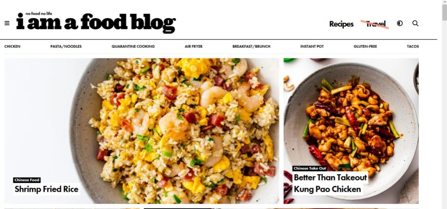Go to Pasta/Noodles category
The image size is (447, 209).
click(66, 46)
